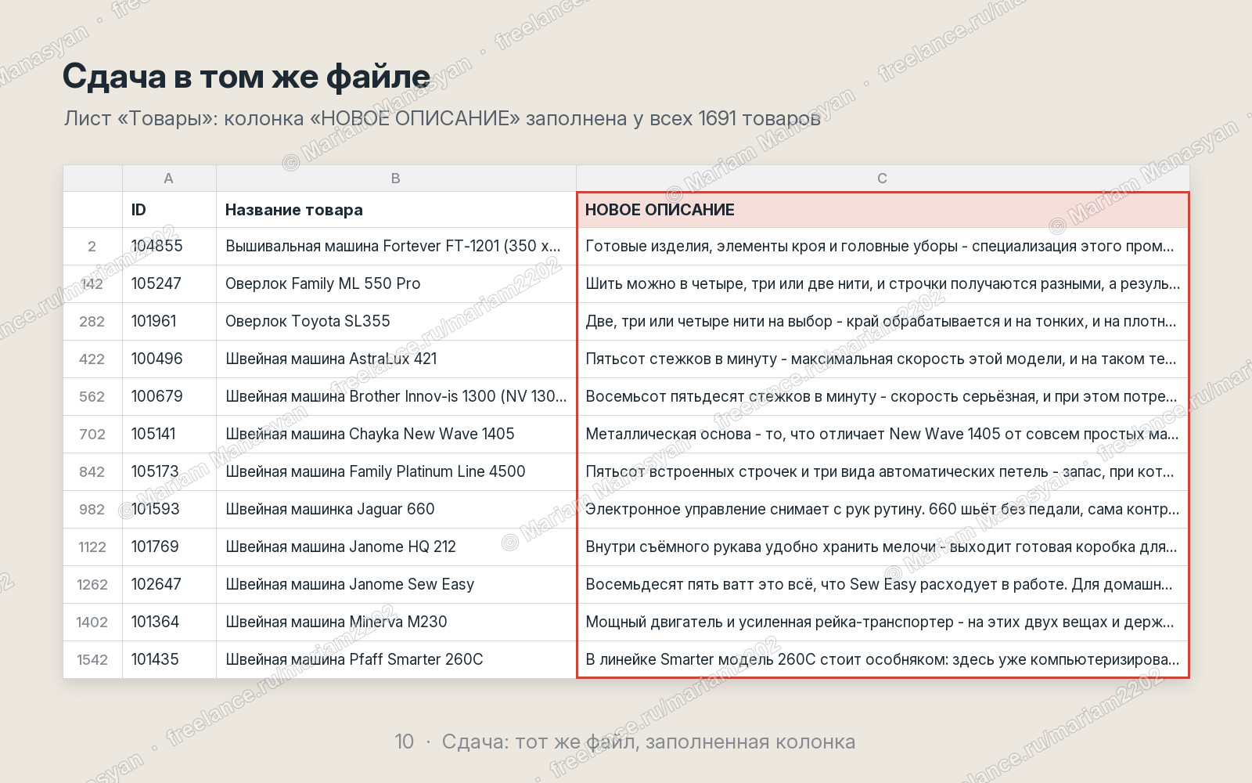
Task: Select row number 282
Action: click(x=92, y=322)
